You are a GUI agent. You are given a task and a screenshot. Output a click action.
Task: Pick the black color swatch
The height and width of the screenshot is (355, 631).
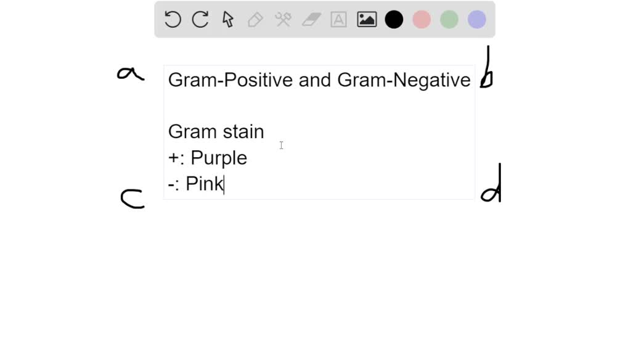pyautogui.click(x=394, y=19)
